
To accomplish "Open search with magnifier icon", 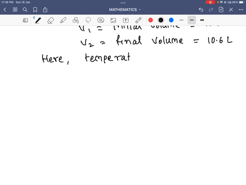I will pyautogui.click(x=25, y=10).
